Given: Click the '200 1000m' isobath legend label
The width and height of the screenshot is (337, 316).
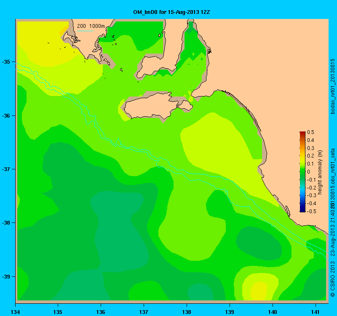Looking at the screenshot, I should click(x=91, y=26).
